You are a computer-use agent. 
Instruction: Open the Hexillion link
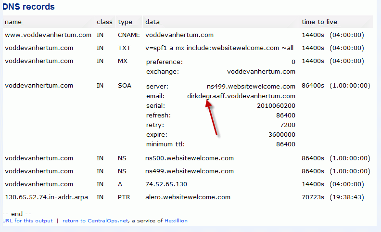[176, 220]
